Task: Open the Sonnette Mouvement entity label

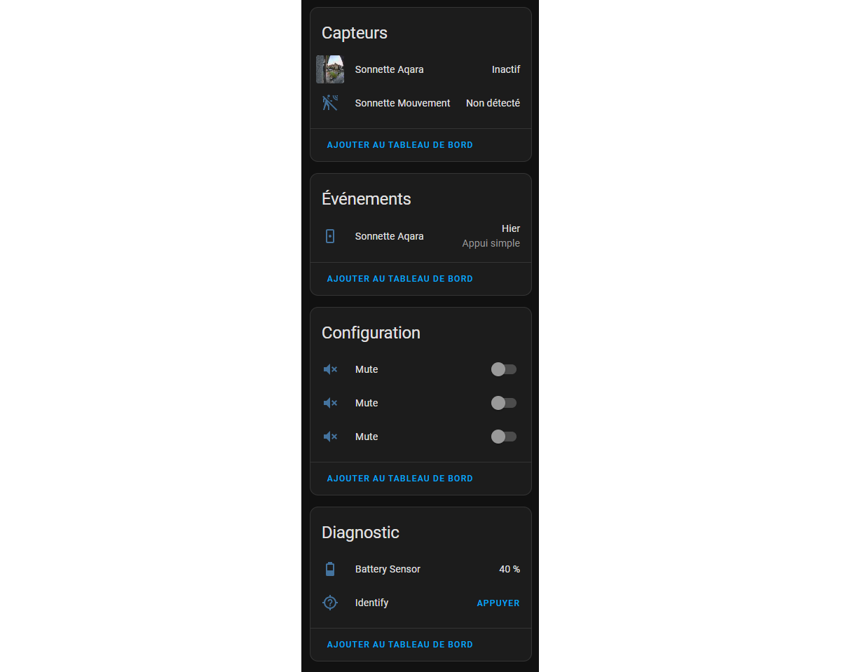Action: [403, 103]
